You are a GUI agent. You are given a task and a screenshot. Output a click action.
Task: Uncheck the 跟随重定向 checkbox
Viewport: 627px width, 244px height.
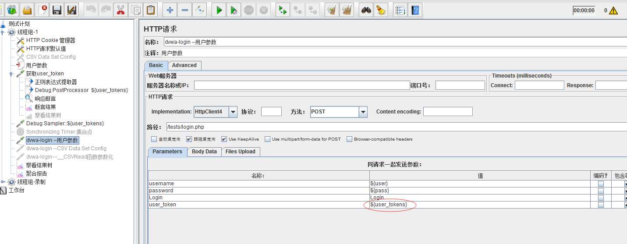tap(189, 139)
